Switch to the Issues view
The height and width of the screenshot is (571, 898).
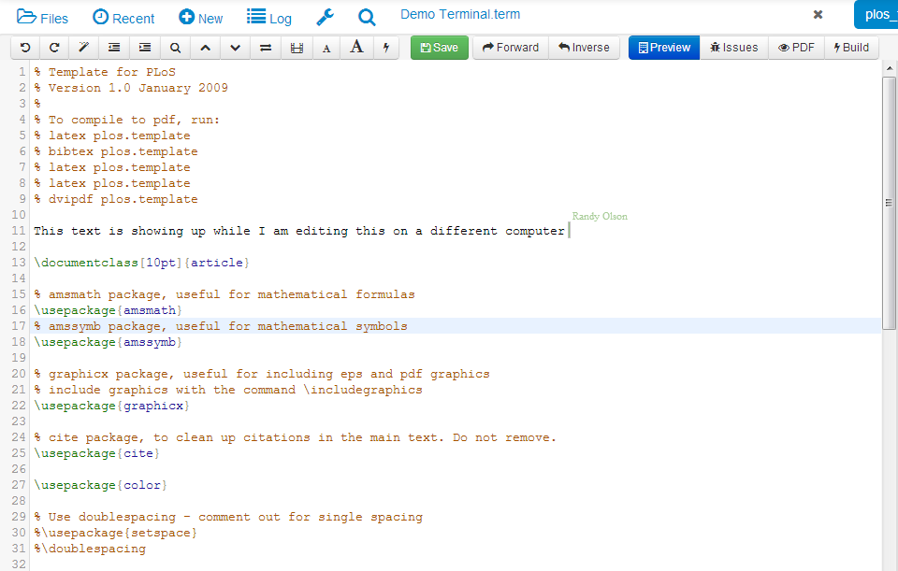click(x=734, y=48)
